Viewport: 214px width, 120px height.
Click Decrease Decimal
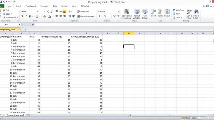[x=118, y=16]
